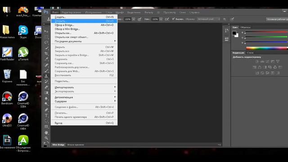This screenshot has width=288, height=162.
Task: Open the collapsed History panel icon
Action: click(x=226, y=31)
